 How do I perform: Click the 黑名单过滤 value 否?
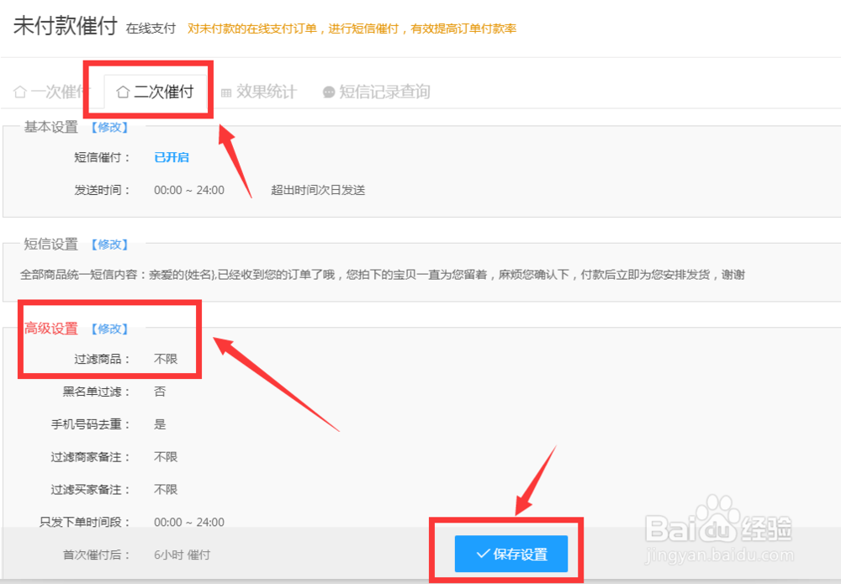[160, 392]
